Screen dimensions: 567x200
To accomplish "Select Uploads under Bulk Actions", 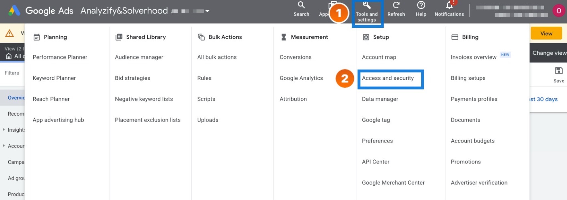I will pyautogui.click(x=208, y=120).
